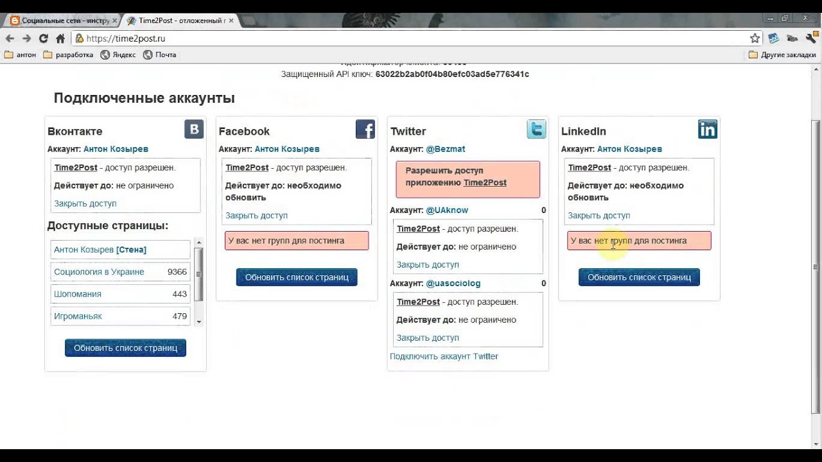
Task: Select Шопомания page row
Action: tap(120, 294)
